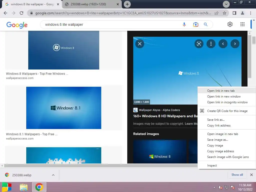Click the padlock site info icon
This screenshot has width=256, height=192.
(31, 13)
